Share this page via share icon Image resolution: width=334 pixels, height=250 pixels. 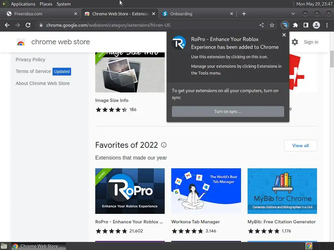click(x=262, y=25)
